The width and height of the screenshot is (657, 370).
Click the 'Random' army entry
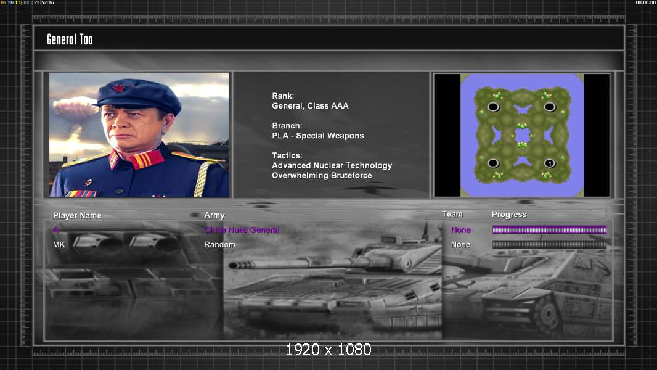(x=219, y=245)
